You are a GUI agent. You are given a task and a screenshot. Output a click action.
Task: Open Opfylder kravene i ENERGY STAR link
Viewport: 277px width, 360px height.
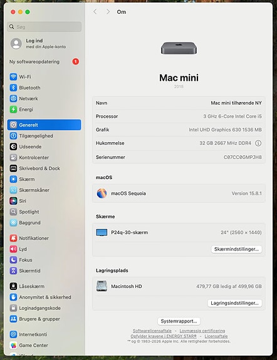[164, 336]
